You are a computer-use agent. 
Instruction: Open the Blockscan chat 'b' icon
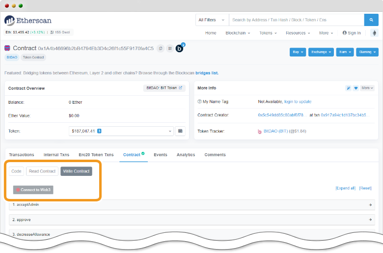point(180,49)
